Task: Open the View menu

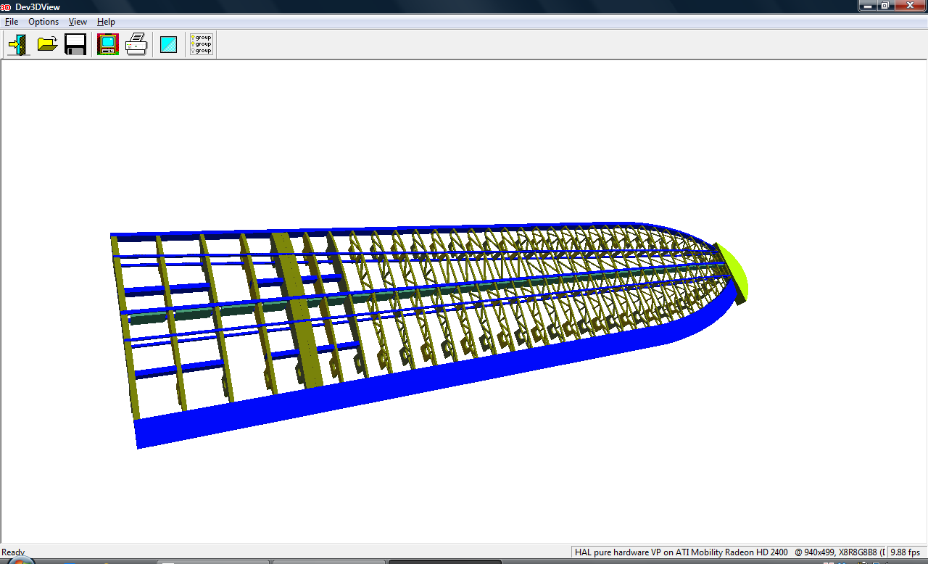Action: coord(78,22)
